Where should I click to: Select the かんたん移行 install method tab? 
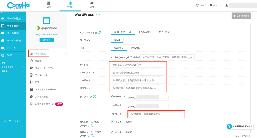pos(145,32)
